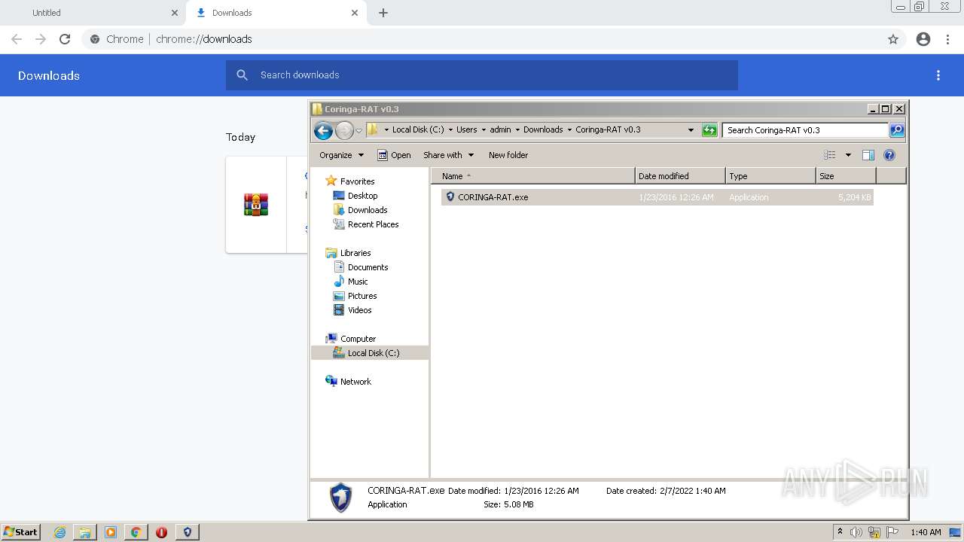Select Local Disk (C:) in navigation pane
964x542 pixels.
coord(370,353)
